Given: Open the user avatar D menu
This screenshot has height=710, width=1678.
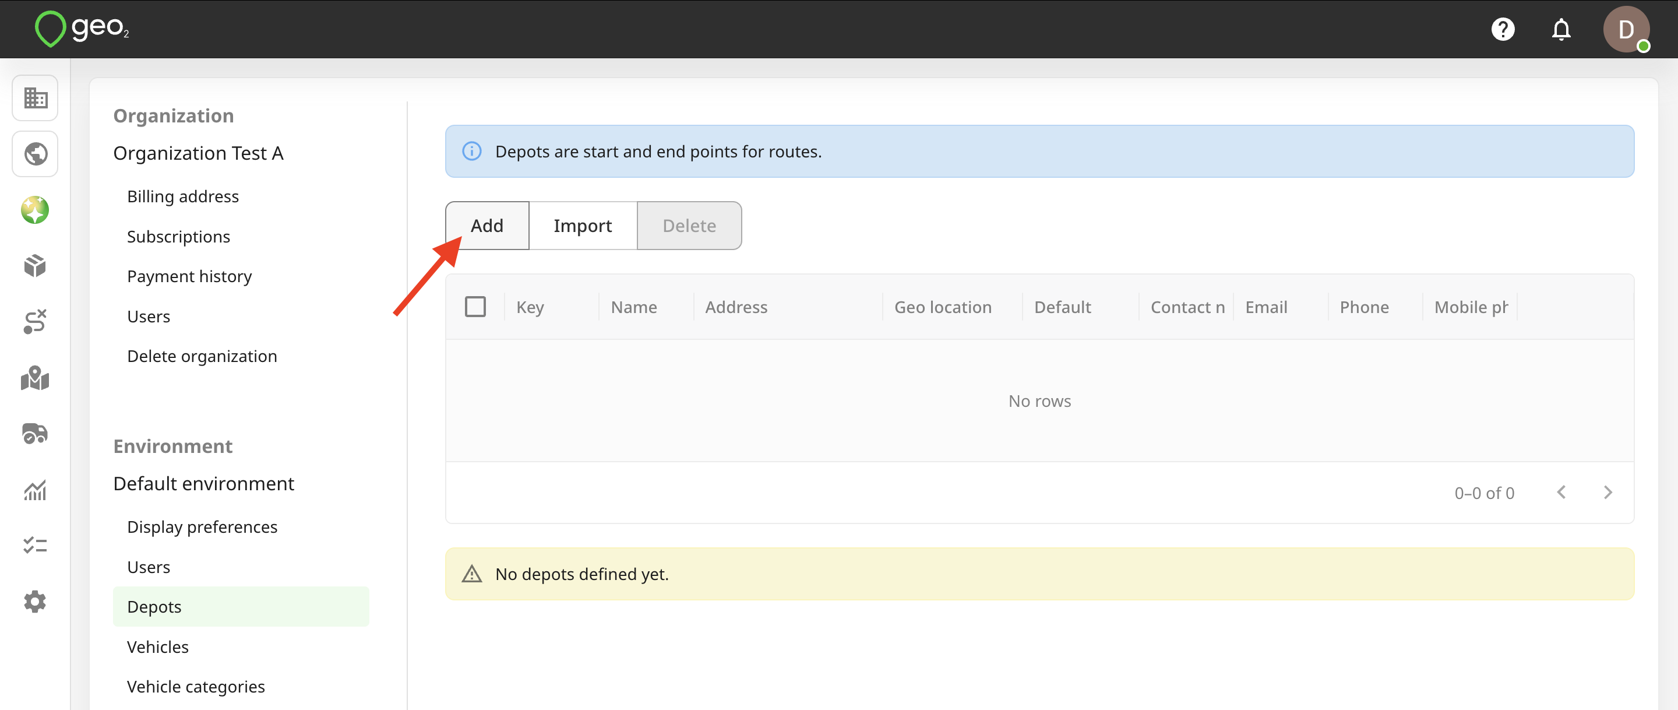Looking at the screenshot, I should pyautogui.click(x=1626, y=29).
